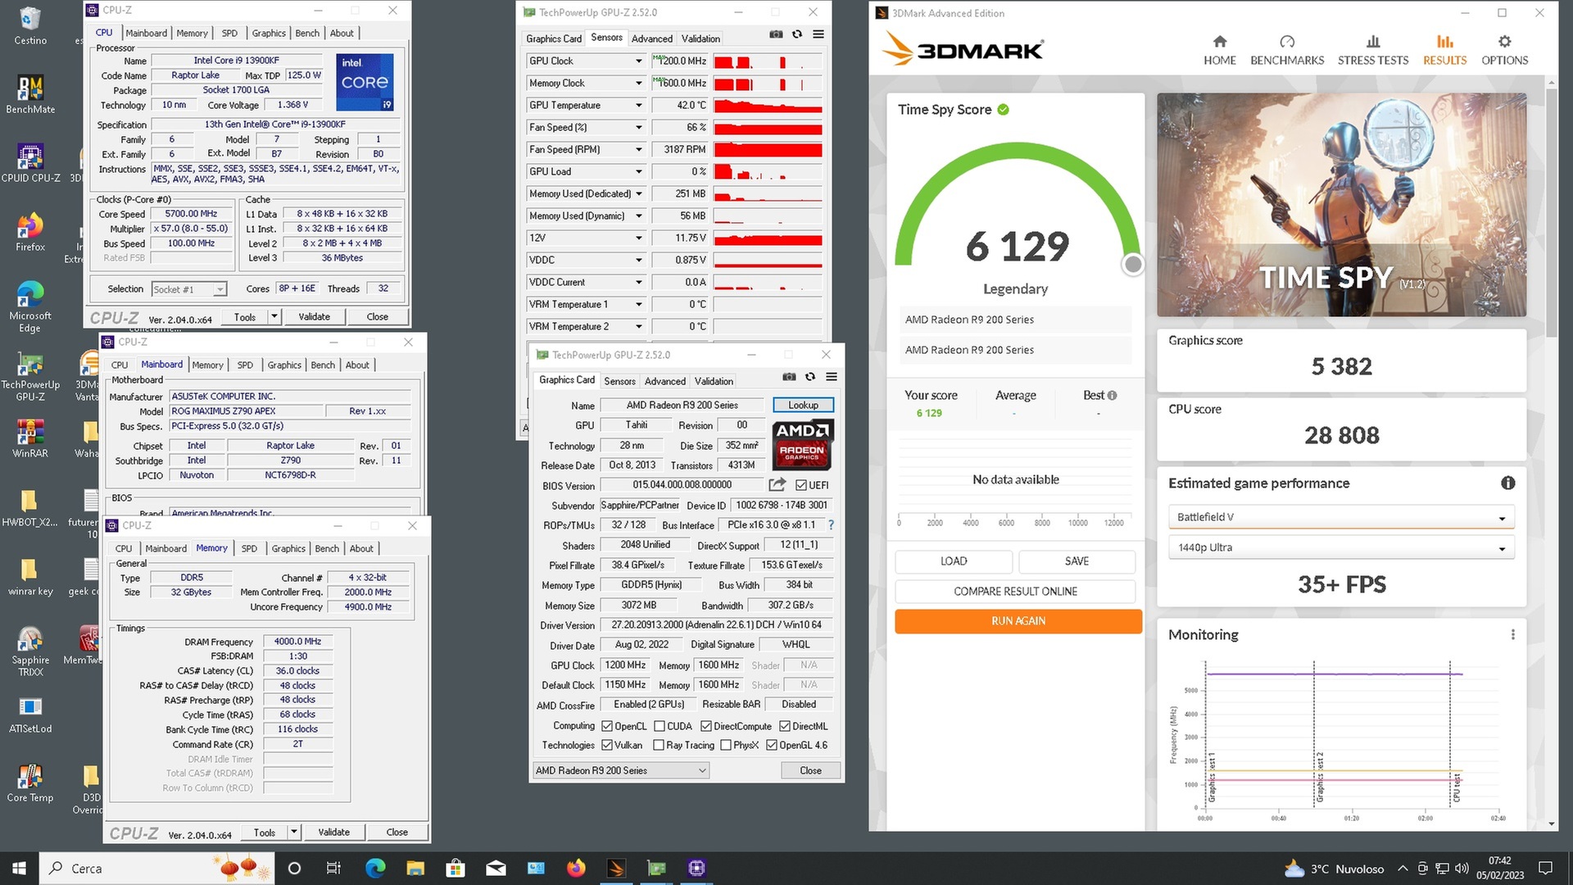Switch to Validation tab in GPU-Z Graphics Card window
This screenshot has height=885, width=1573.
[x=714, y=381]
